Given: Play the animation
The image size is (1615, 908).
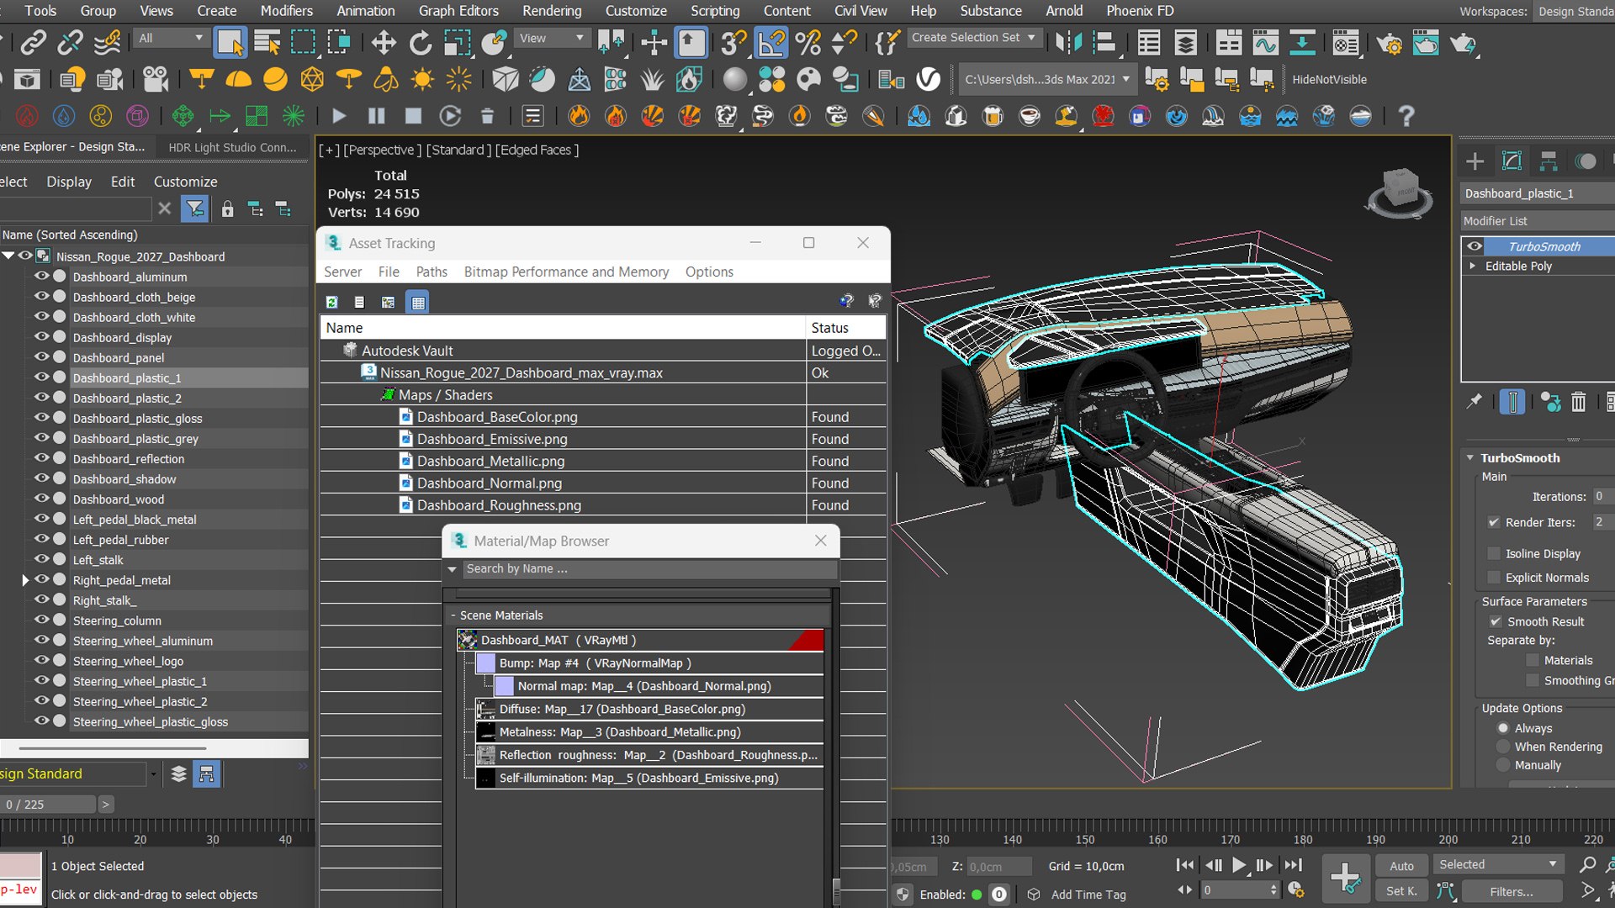Looking at the screenshot, I should [1238, 865].
